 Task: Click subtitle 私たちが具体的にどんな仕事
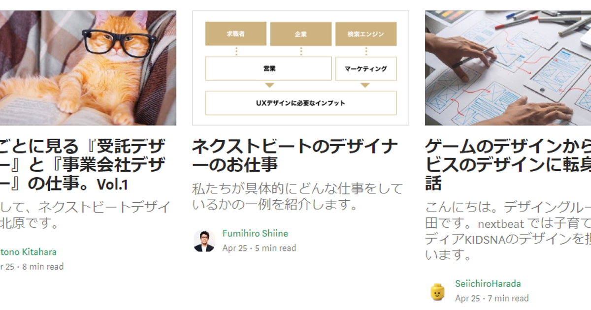coord(297,196)
